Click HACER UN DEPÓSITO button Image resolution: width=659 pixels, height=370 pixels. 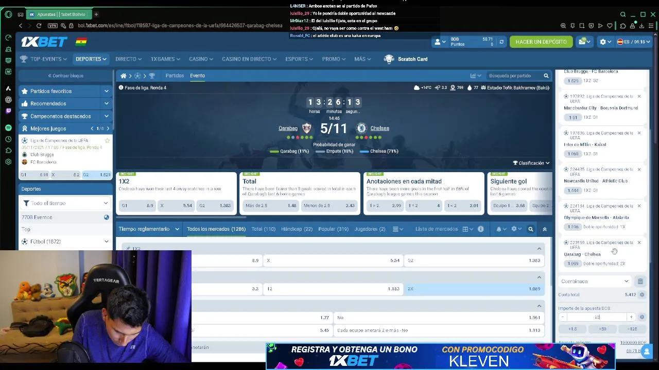click(x=541, y=42)
